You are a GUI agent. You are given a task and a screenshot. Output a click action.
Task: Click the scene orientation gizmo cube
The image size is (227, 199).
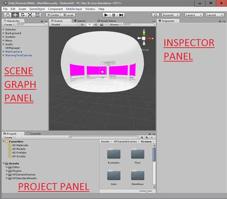click(144, 38)
